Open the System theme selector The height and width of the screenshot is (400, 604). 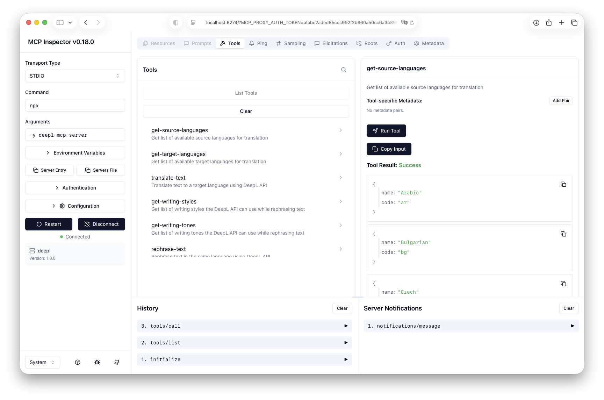[x=42, y=362]
